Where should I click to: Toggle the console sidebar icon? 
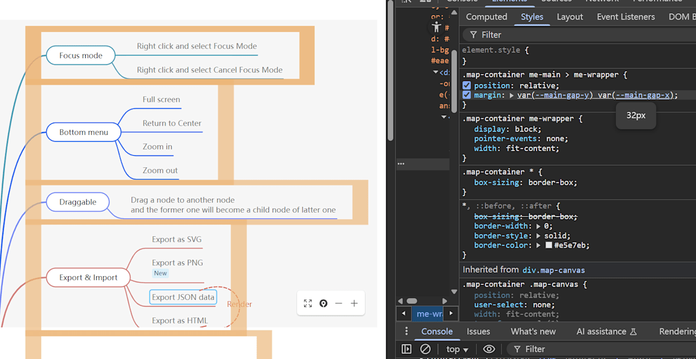click(x=407, y=349)
